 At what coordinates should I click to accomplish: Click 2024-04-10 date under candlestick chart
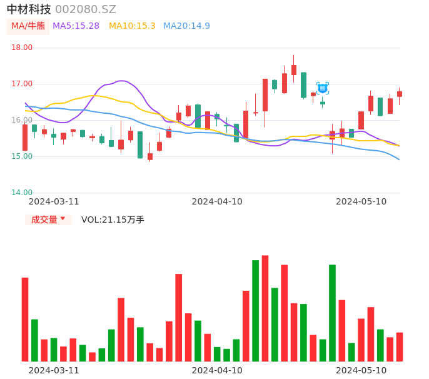(x=217, y=201)
